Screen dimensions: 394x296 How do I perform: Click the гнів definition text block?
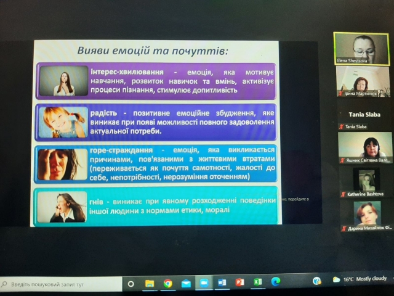pos(182,205)
